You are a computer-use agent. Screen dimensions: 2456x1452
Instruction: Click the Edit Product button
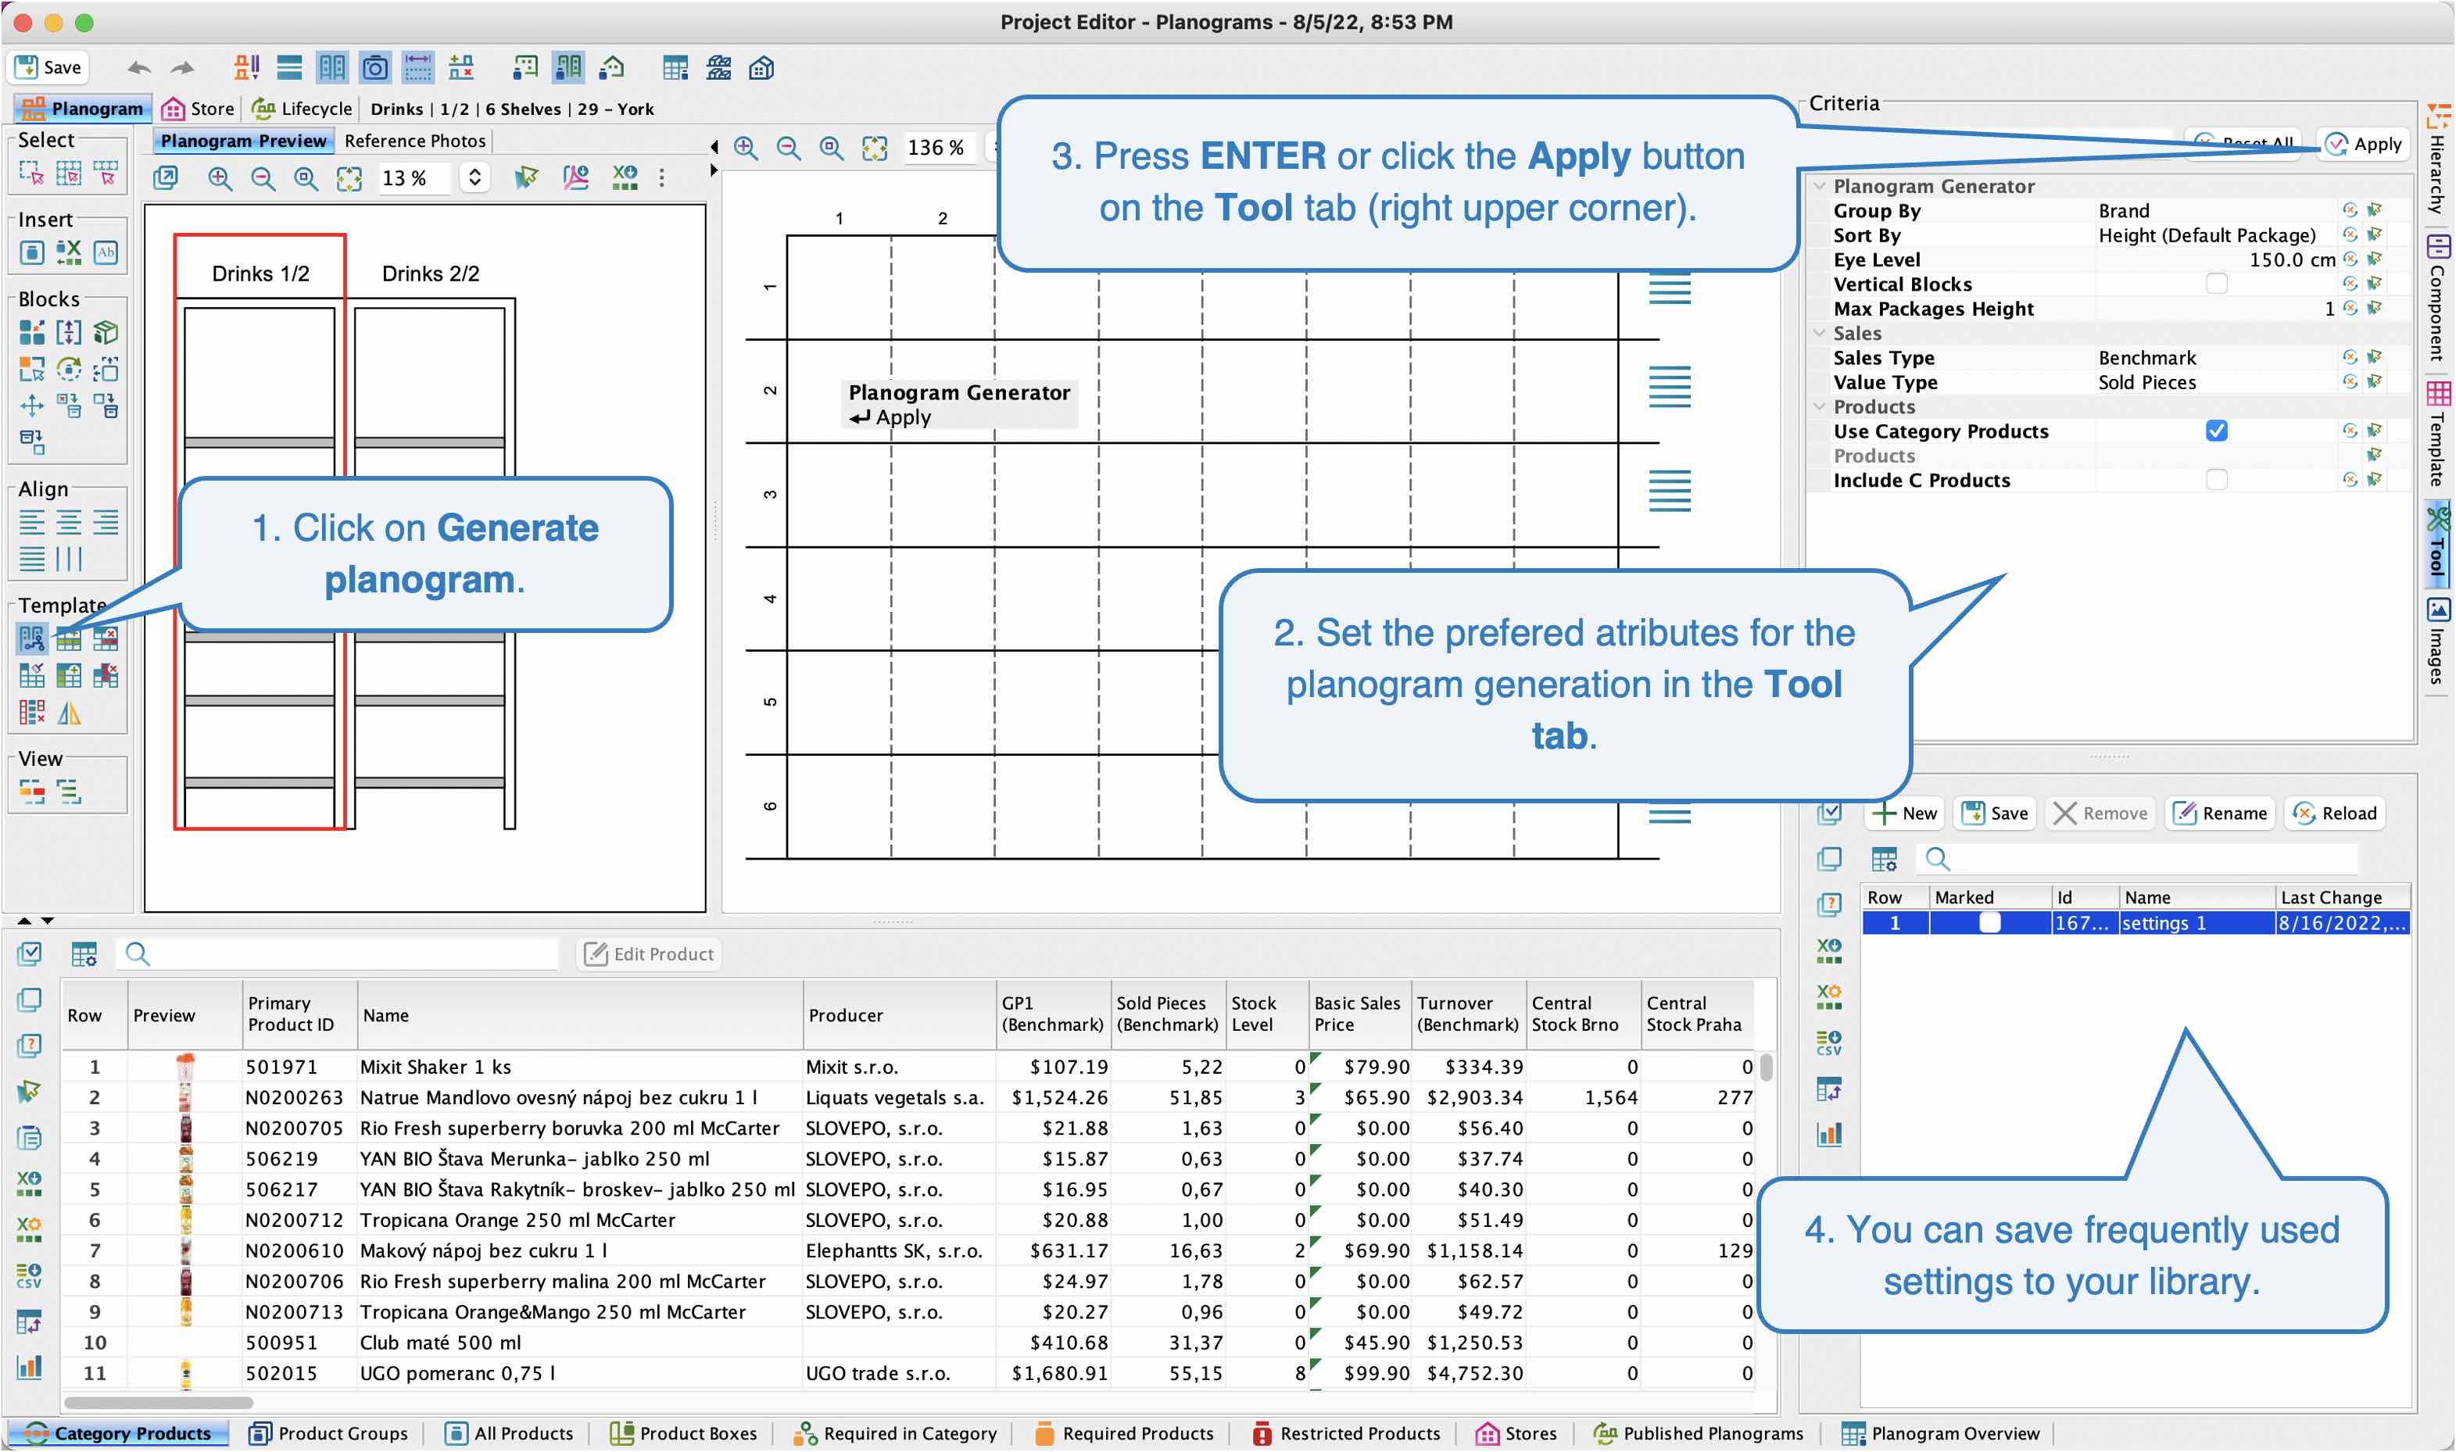(650, 954)
